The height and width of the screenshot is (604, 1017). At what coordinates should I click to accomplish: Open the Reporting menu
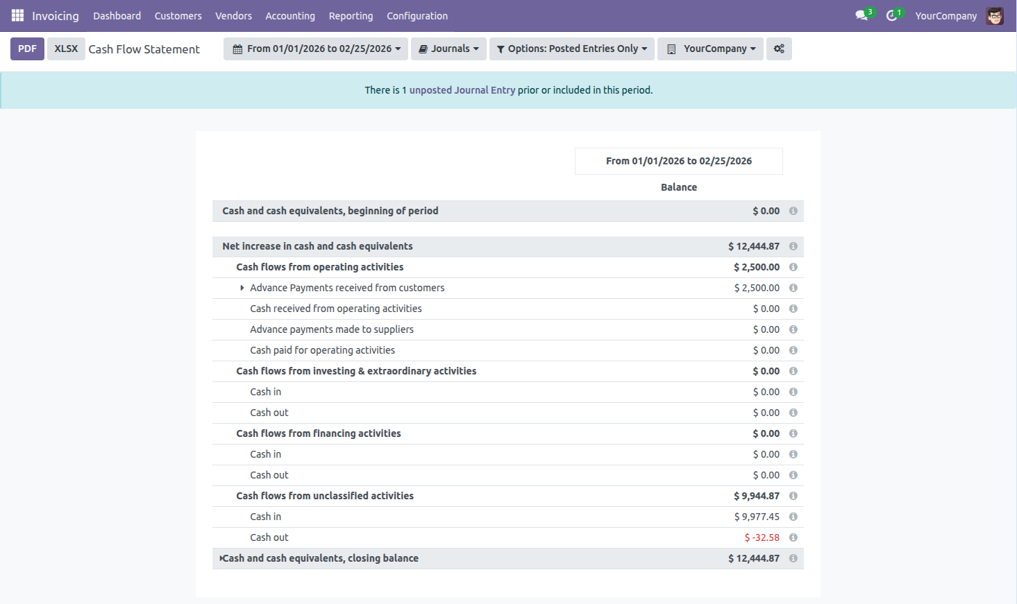[351, 15]
